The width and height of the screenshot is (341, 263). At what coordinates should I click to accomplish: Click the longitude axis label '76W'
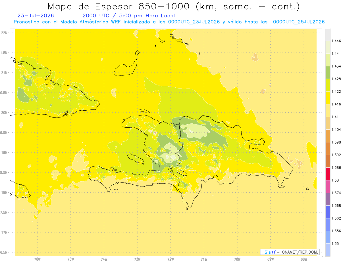[37, 259]
